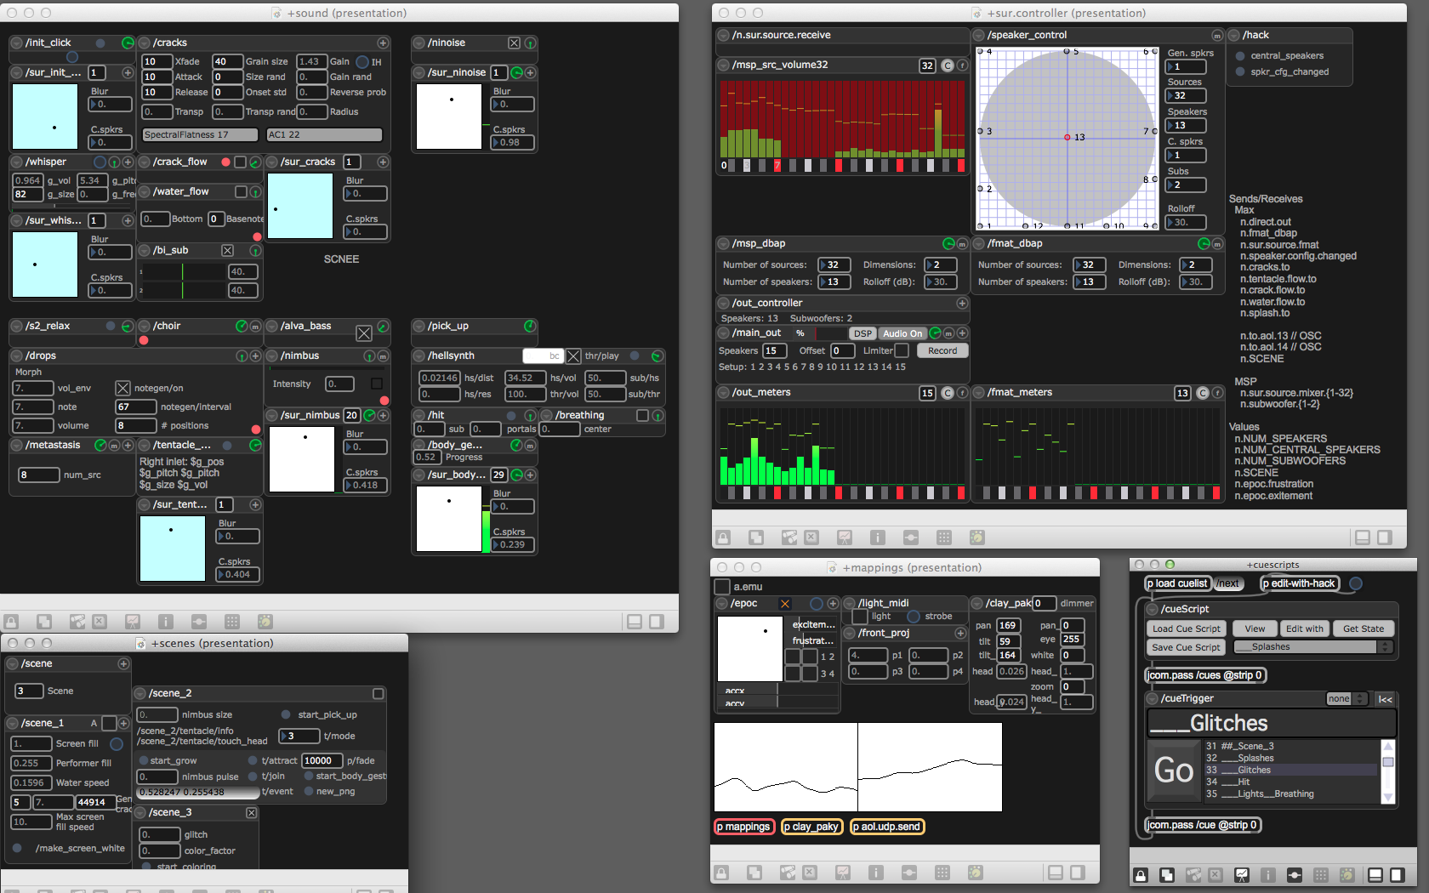The width and height of the screenshot is (1429, 893).
Task: Open the Splashes cue dropdown in /cueScript
Action: [x=1312, y=647]
